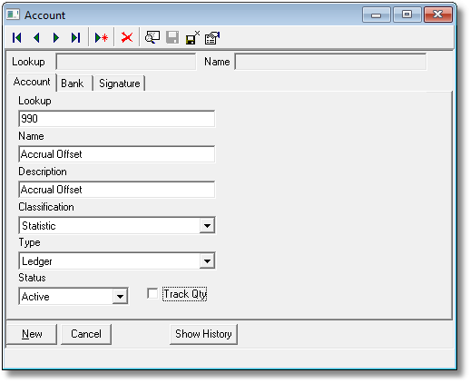470x383 pixels.
Task: Click the Cancel button
Action: coord(86,334)
